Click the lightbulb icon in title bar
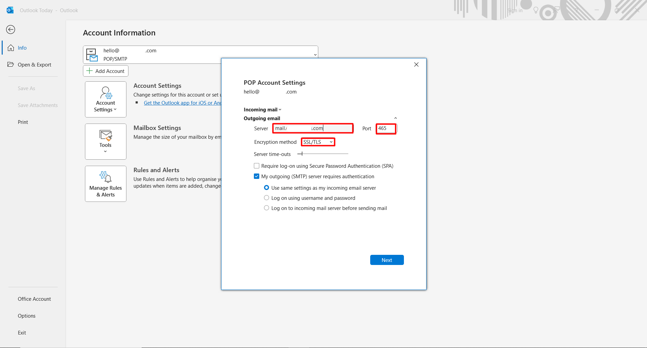The image size is (647, 348). pyautogui.click(x=536, y=10)
